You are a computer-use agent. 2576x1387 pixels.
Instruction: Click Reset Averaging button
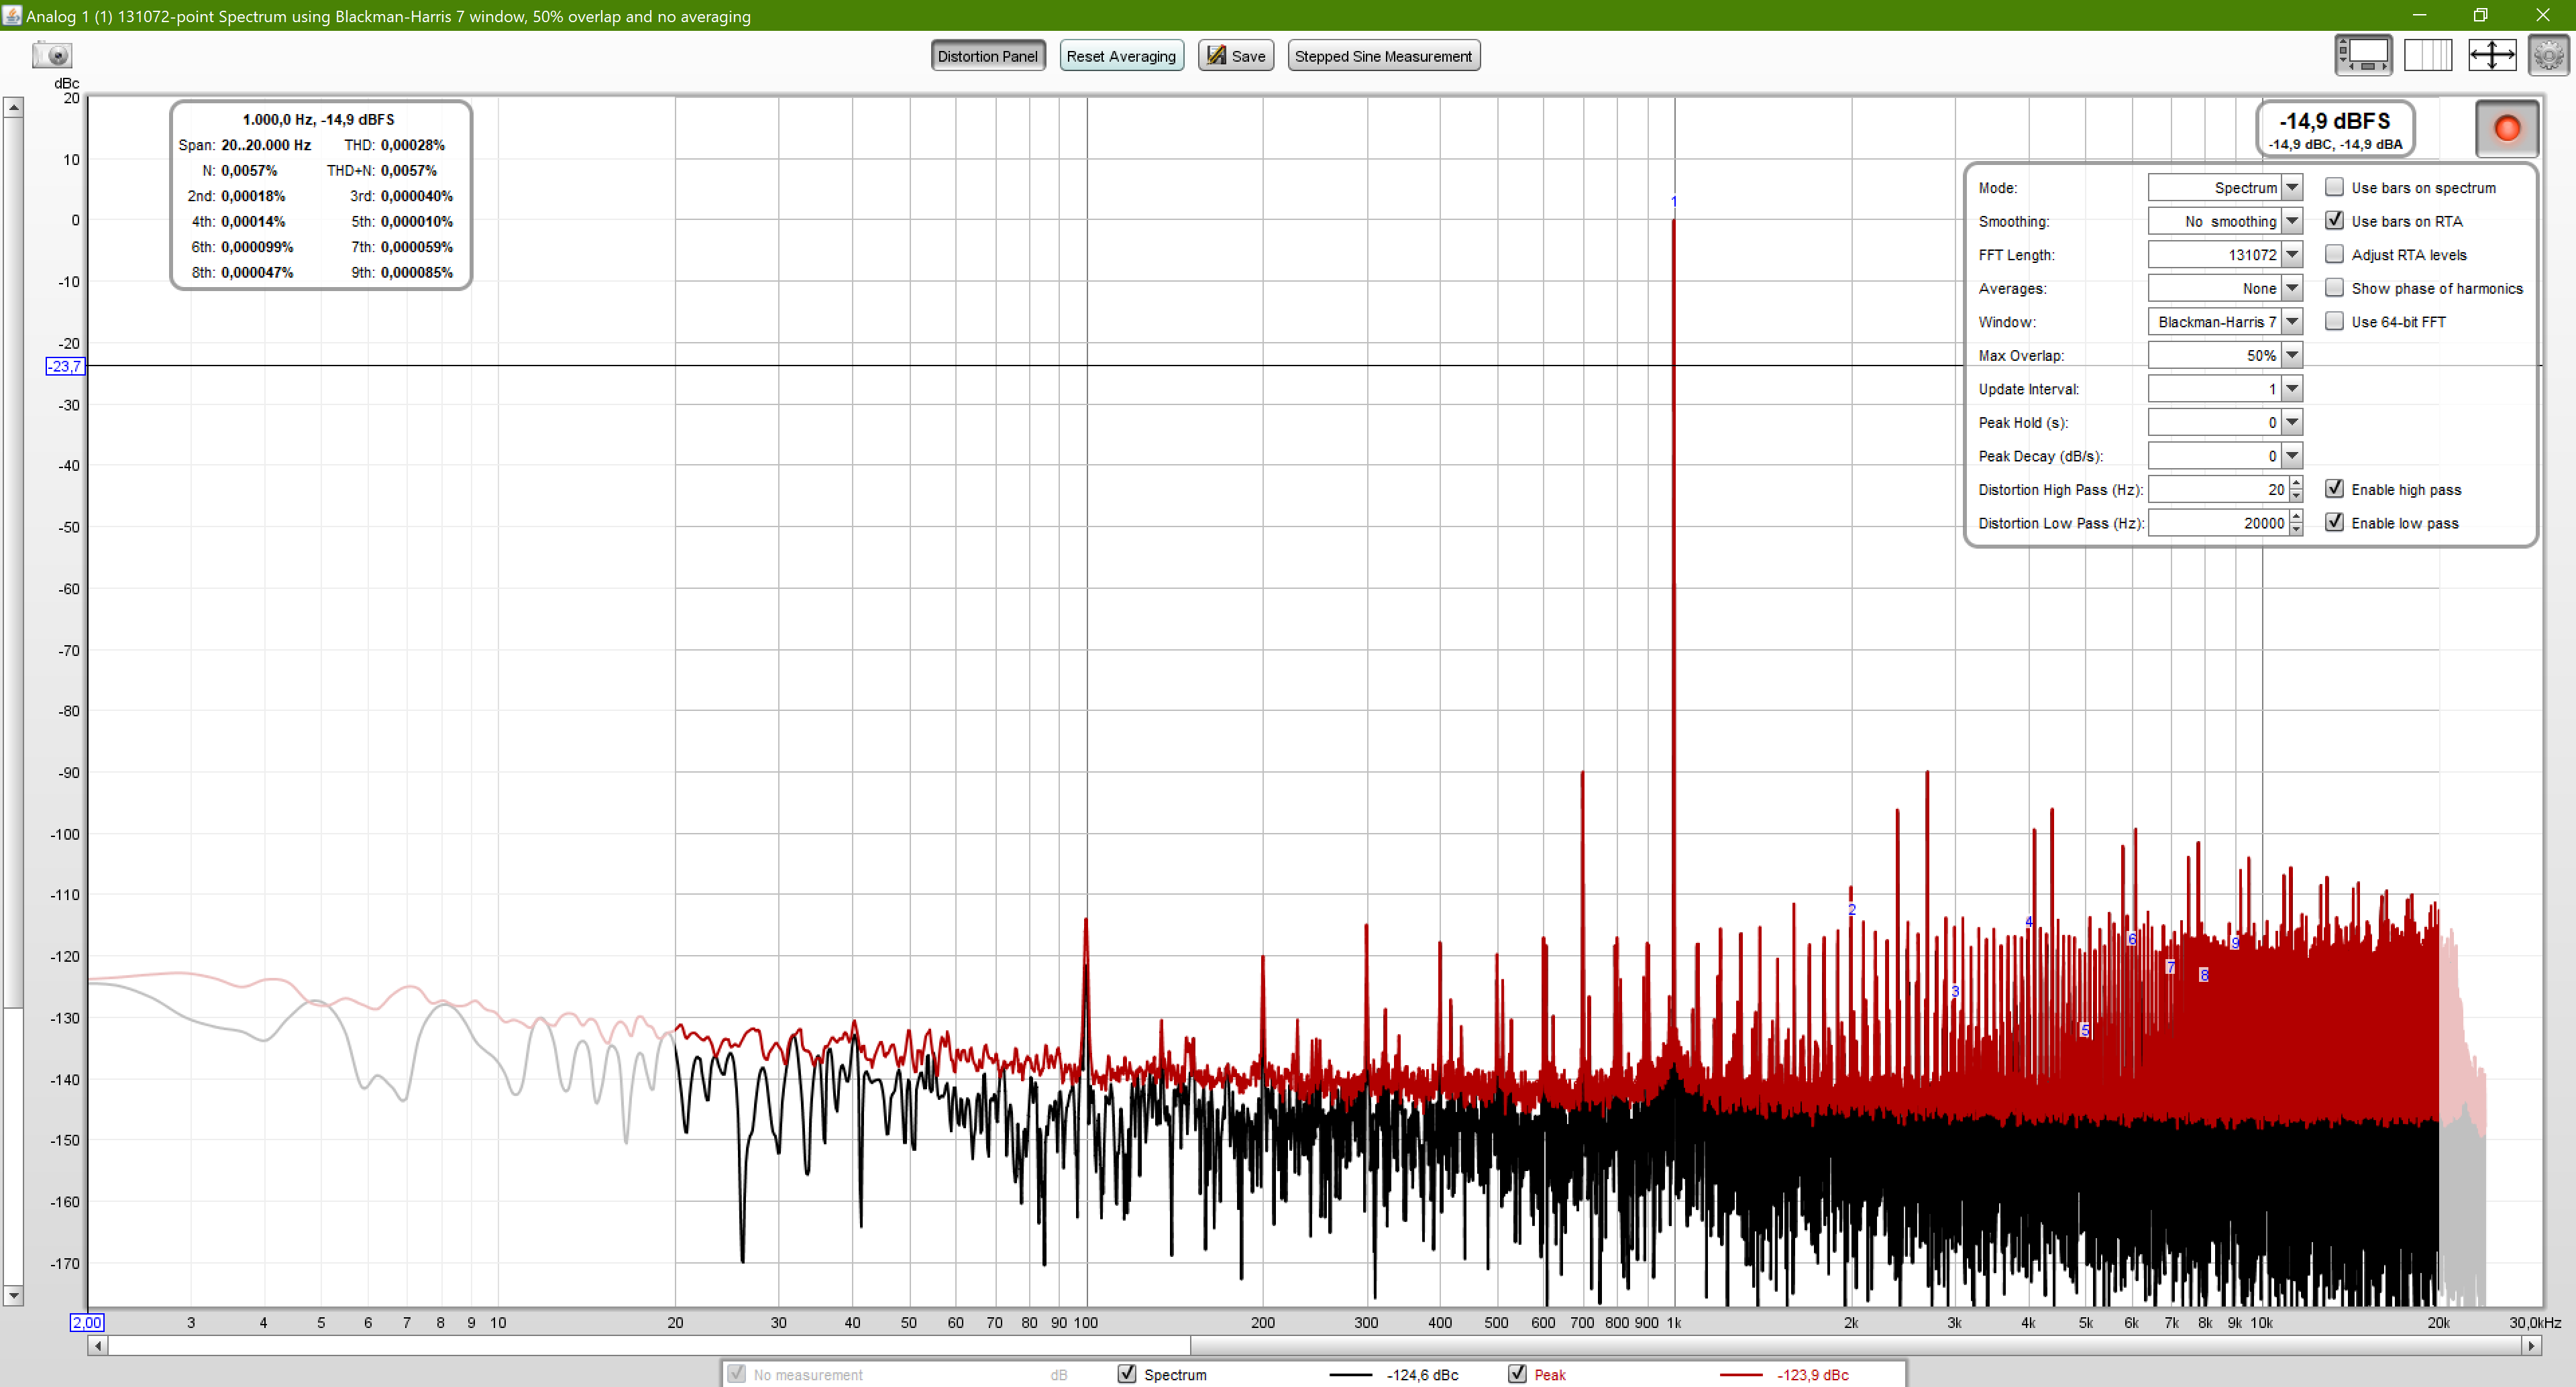click(x=1120, y=56)
